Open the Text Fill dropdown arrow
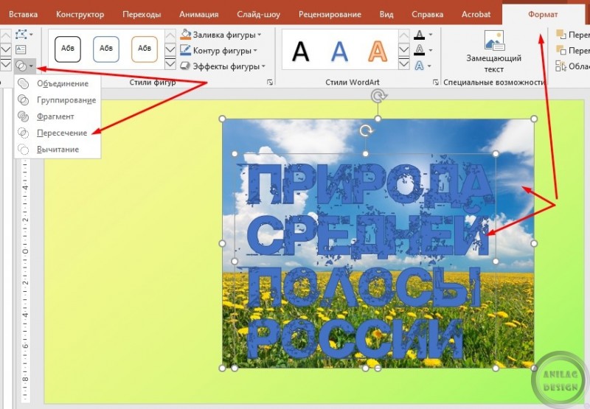The height and width of the screenshot is (409, 590). point(431,35)
